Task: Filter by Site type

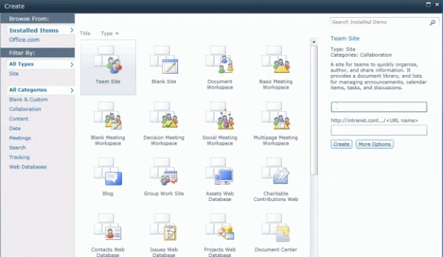Action: pyautogui.click(x=14, y=74)
